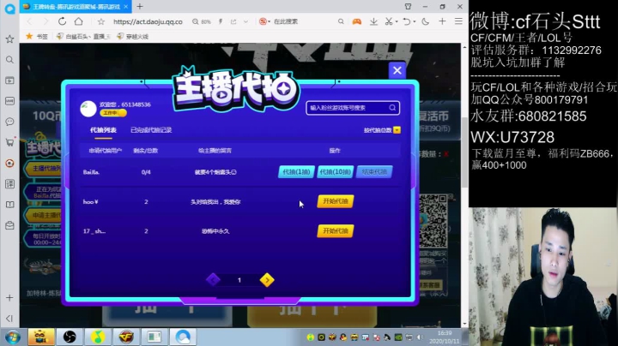Click the magnifier icon in the dialog search box
The image size is (618, 346).
pyautogui.click(x=392, y=108)
